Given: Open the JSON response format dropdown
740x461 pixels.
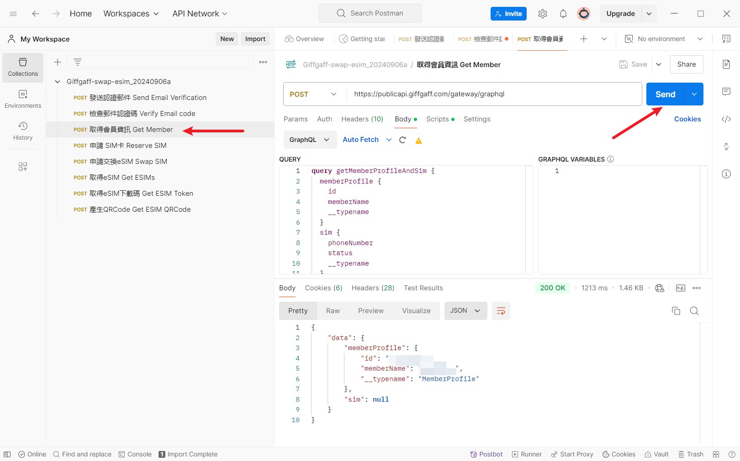Looking at the screenshot, I should click(x=465, y=311).
